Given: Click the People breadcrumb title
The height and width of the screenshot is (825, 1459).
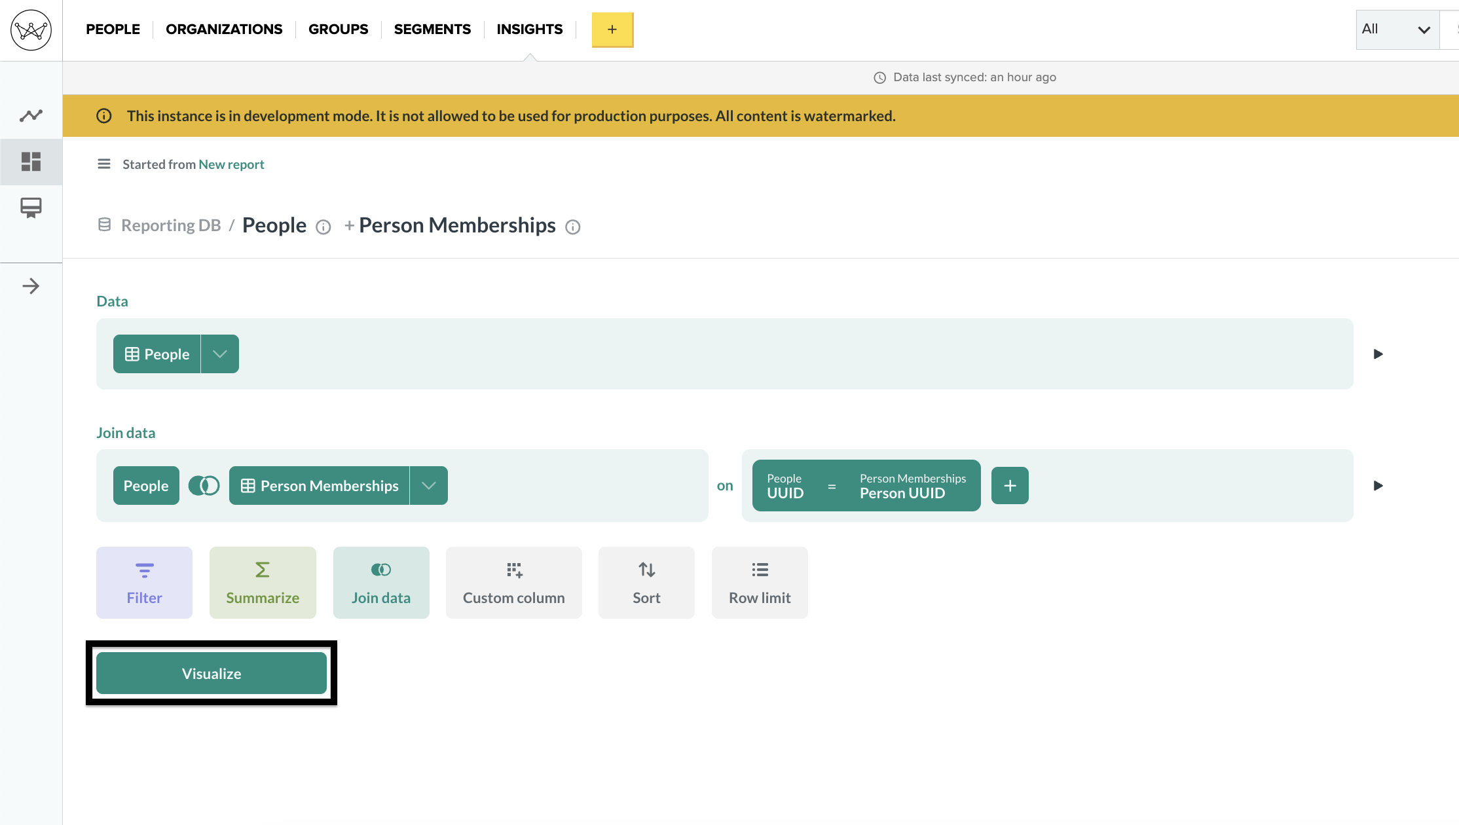Looking at the screenshot, I should pos(274,225).
